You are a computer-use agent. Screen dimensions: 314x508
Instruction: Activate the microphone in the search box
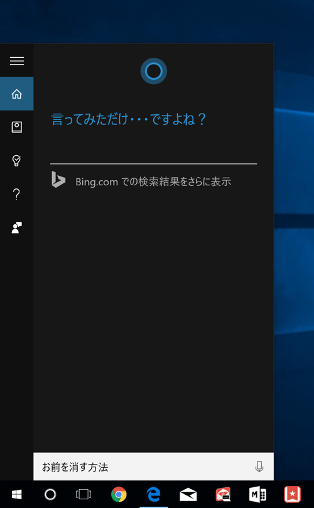(x=259, y=467)
